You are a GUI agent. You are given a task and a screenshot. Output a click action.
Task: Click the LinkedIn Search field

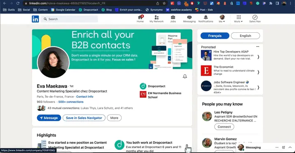69,19
